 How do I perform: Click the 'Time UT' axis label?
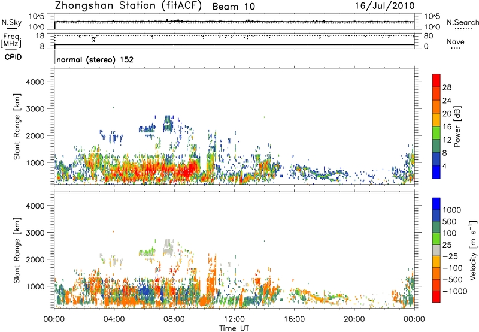click(x=234, y=328)
